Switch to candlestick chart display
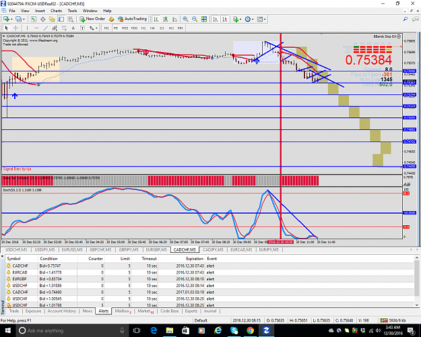421x337 pixels. point(166,19)
